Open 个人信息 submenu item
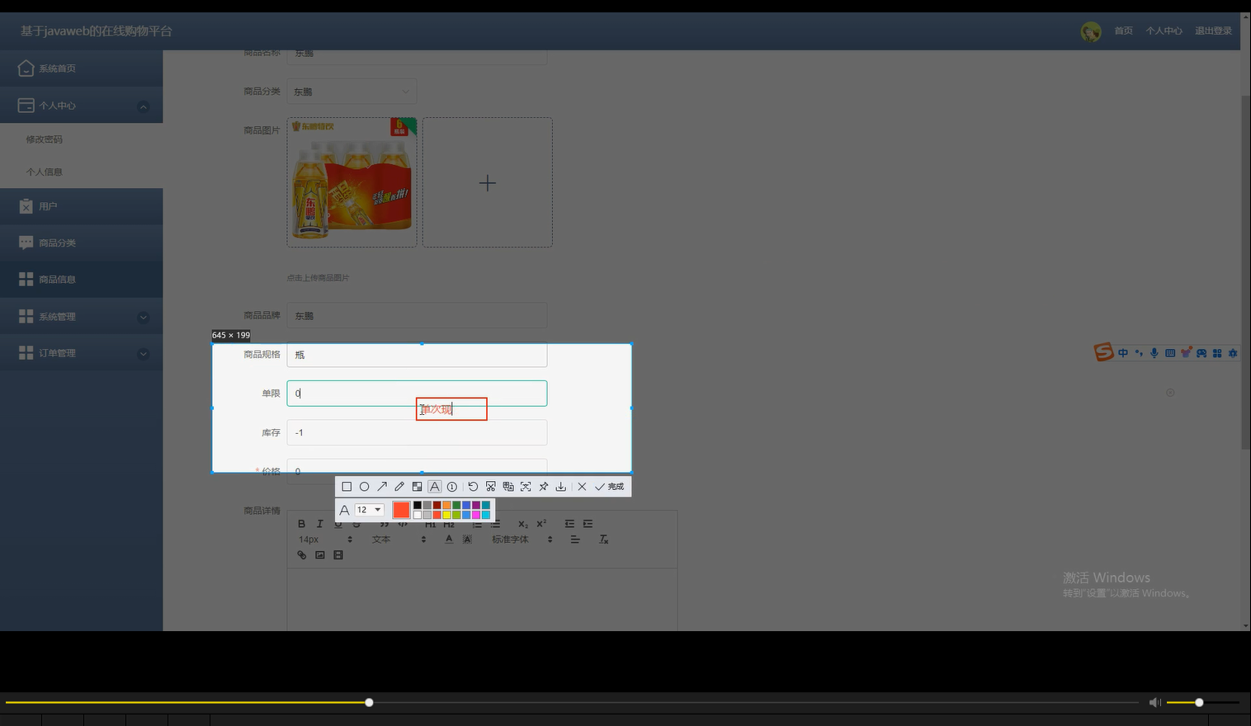The width and height of the screenshot is (1251, 726). coord(45,172)
